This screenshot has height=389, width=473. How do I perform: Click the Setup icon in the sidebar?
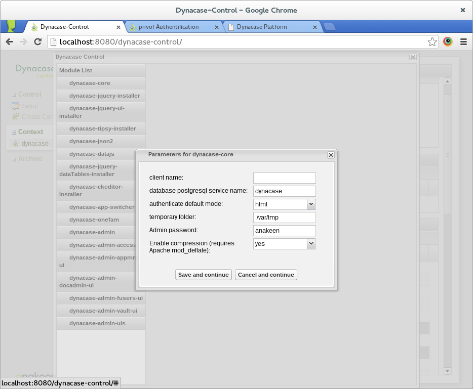click(x=15, y=106)
